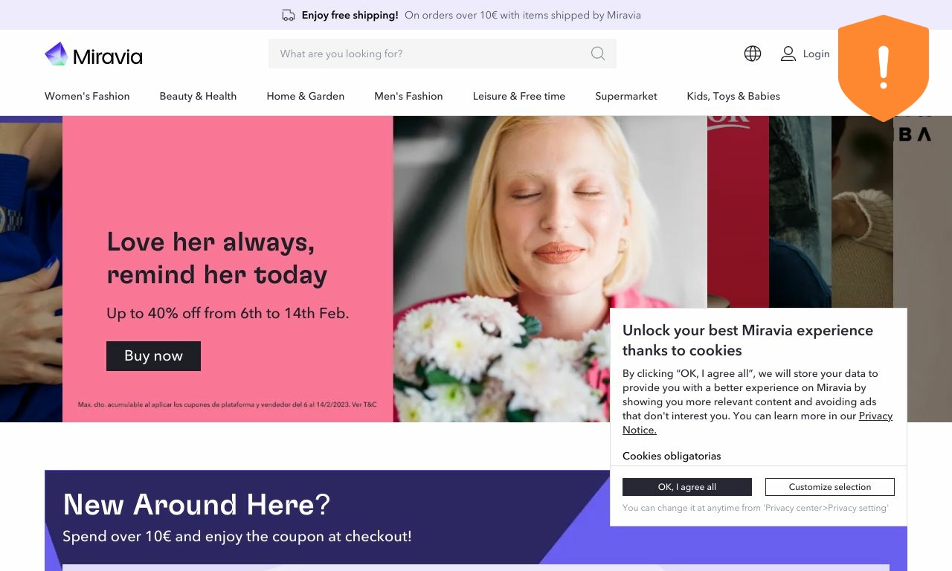
Task: Click the free shipping truck icon
Action: [x=289, y=15]
